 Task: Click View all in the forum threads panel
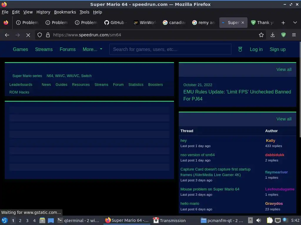coord(284,119)
